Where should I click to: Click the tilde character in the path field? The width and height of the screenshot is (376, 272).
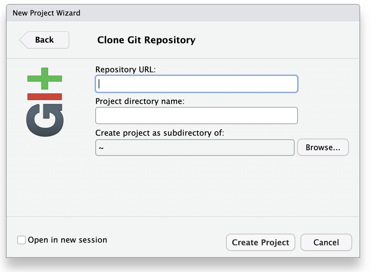coord(101,148)
